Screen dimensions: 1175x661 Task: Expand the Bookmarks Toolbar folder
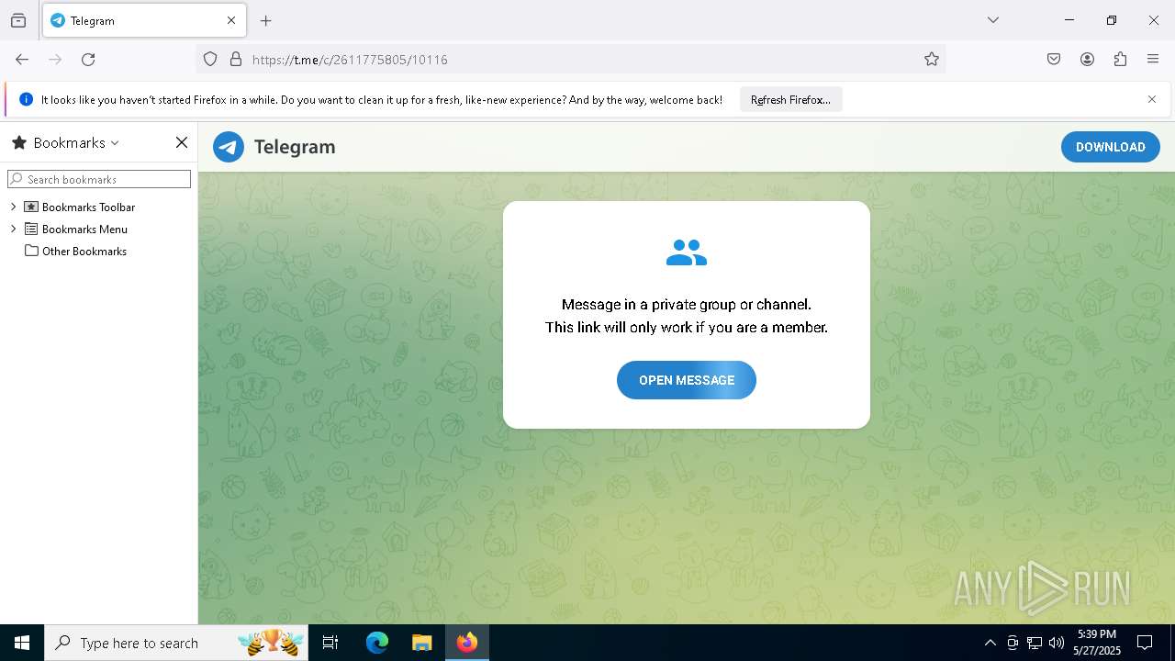pyautogui.click(x=13, y=207)
